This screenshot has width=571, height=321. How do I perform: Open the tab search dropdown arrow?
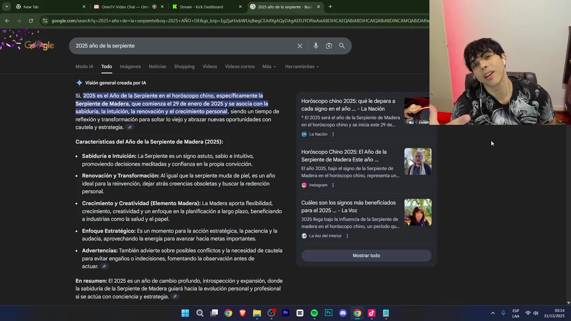(6, 7)
